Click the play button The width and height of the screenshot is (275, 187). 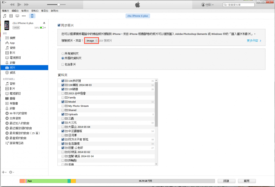(x=19, y=4)
